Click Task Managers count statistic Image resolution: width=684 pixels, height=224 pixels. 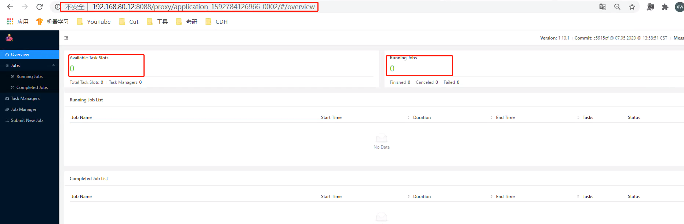click(x=125, y=82)
